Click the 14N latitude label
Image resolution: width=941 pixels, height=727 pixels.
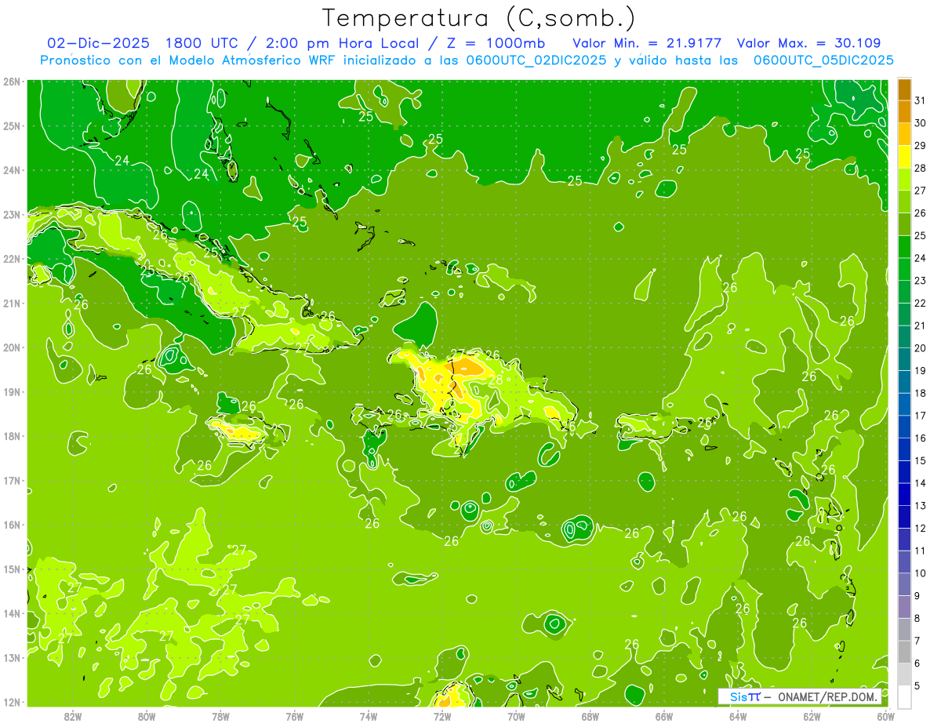pyautogui.click(x=13, y=613)
